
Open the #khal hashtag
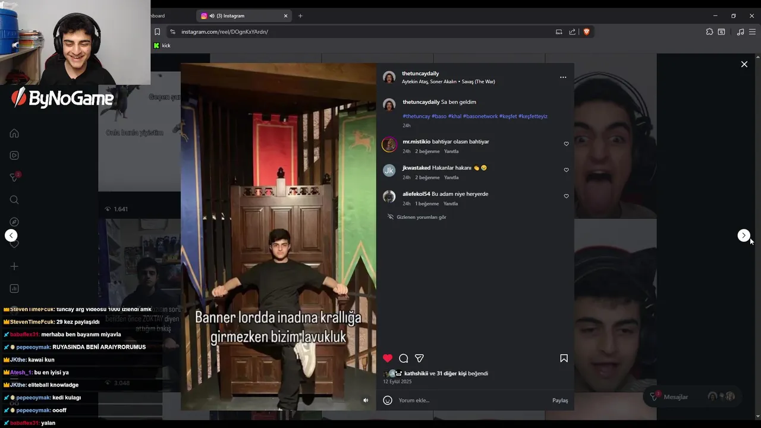[455, 116]
